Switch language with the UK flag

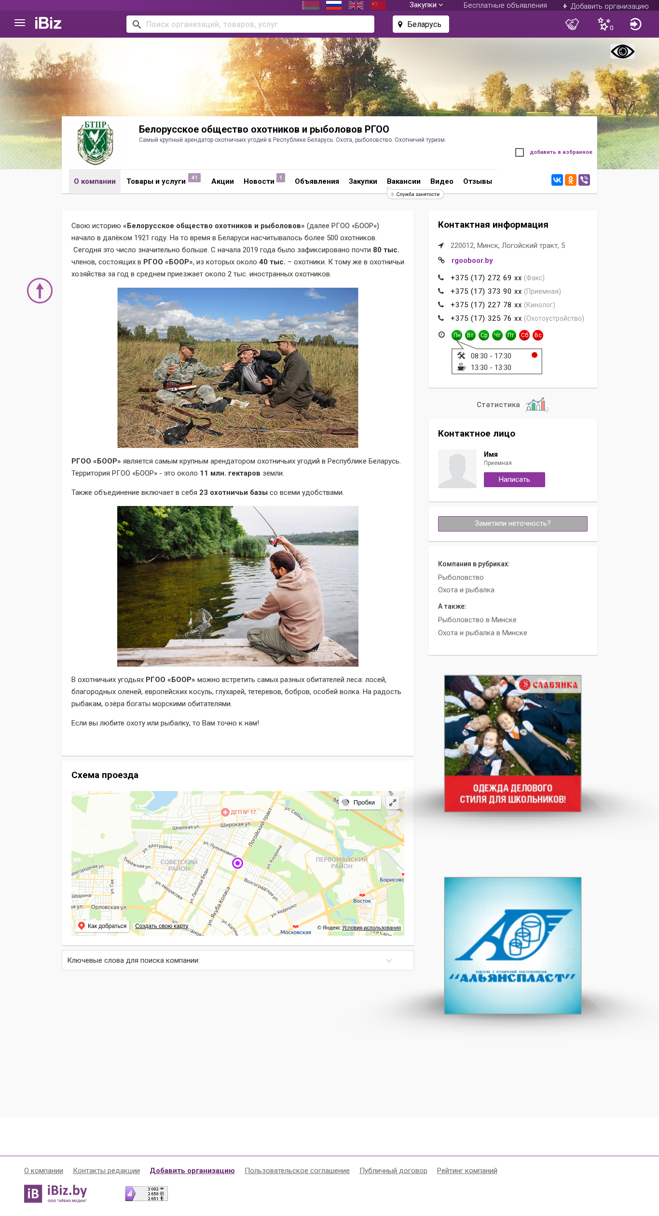pyautogui.click(x=356, y=5)
